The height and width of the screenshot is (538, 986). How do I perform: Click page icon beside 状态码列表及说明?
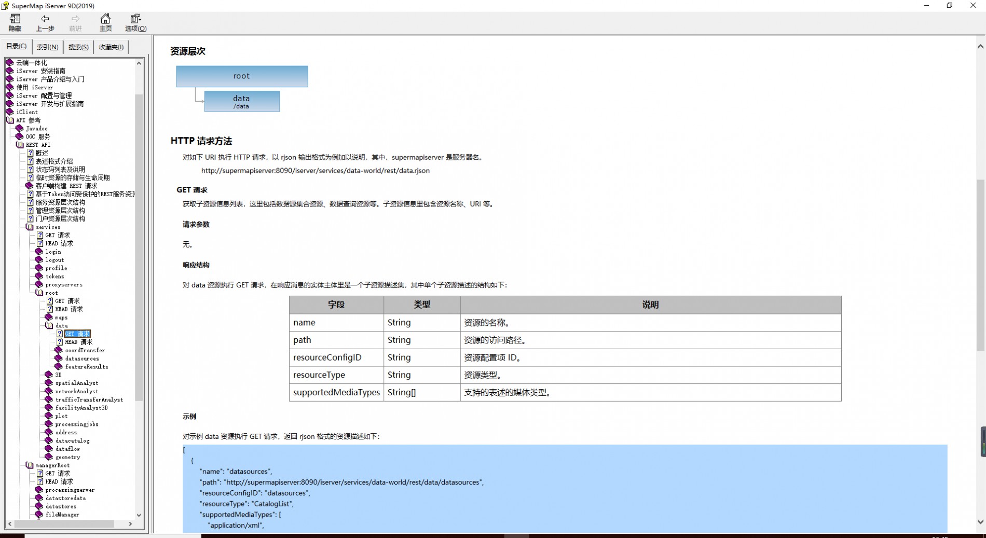[30, 170]
